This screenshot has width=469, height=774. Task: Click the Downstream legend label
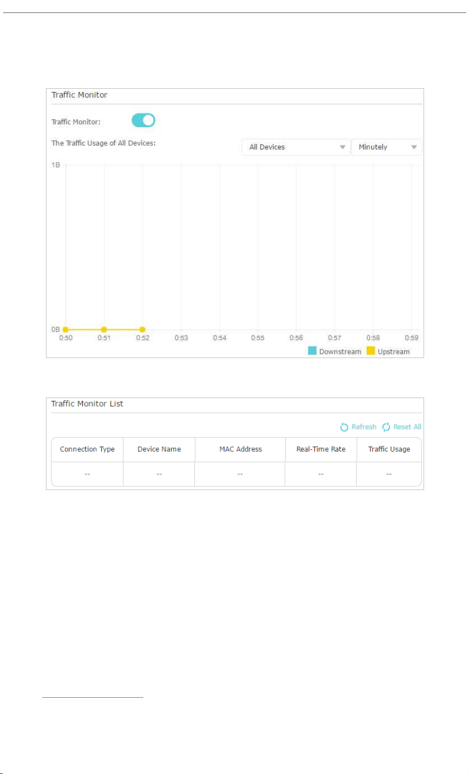coord(340,352)
